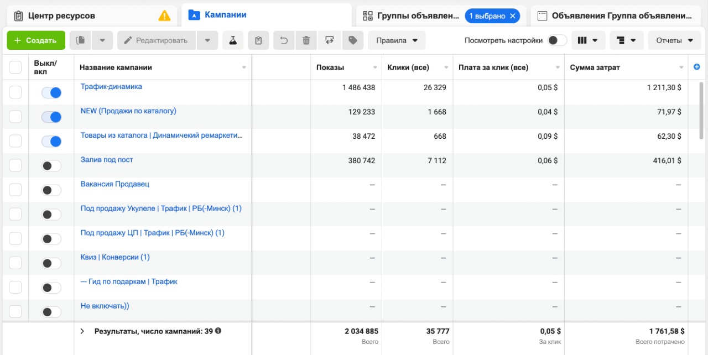Open the columns layout dropdown
The width and height of the screenshot is (708, 355).
(x=587, y=40)
